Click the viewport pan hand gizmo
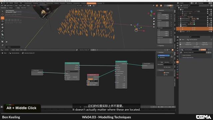The image size is (213, 120). 154,21
